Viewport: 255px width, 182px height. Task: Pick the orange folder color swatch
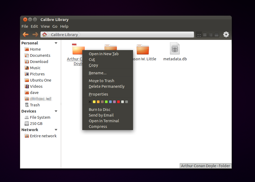click(x=98, y=102)
